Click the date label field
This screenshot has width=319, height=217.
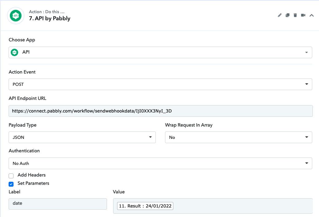tap(58, 204)
